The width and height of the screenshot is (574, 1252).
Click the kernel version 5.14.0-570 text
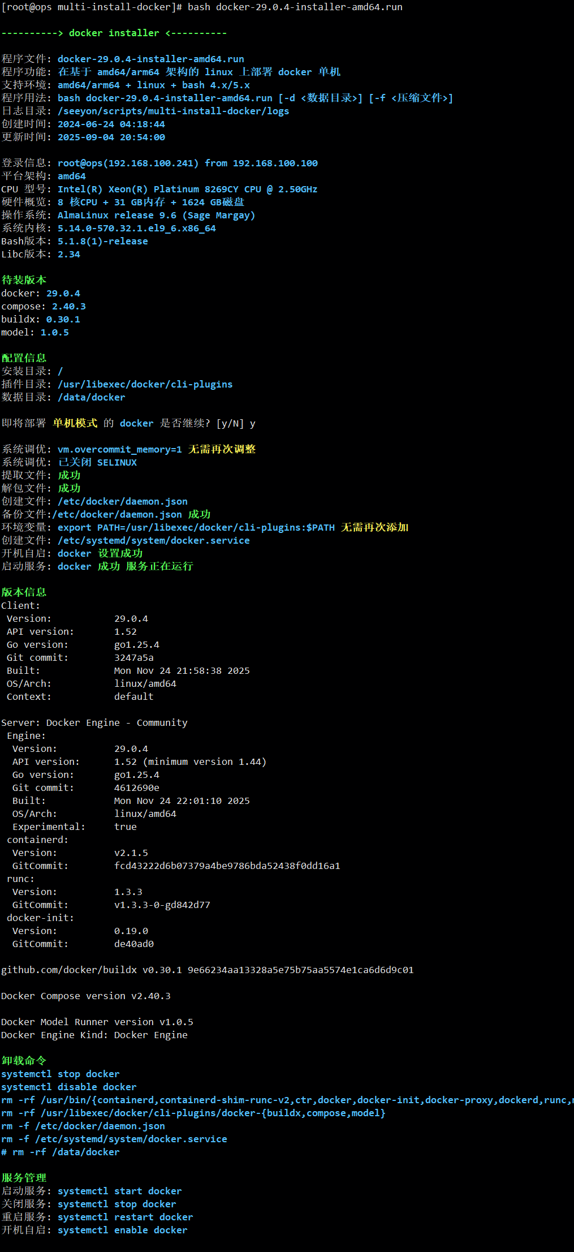click(x=136, y=229)
